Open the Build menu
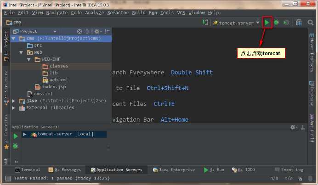The width and height of the screenshot is (318, 185). coord(139,12)
